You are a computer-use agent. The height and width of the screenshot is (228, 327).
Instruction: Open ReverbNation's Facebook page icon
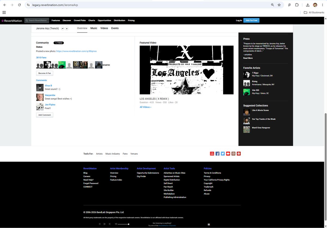pyautogui.click(x=217, y=154)
